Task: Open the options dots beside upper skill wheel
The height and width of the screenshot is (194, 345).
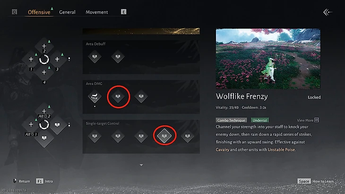Action: point(69,59)
